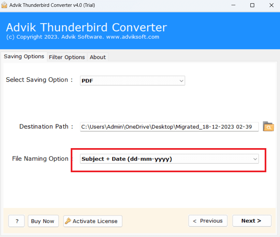This screenshot has height=237, width=280.
Task: Browse destination folder with folder icon
Action: click(268, 126)
